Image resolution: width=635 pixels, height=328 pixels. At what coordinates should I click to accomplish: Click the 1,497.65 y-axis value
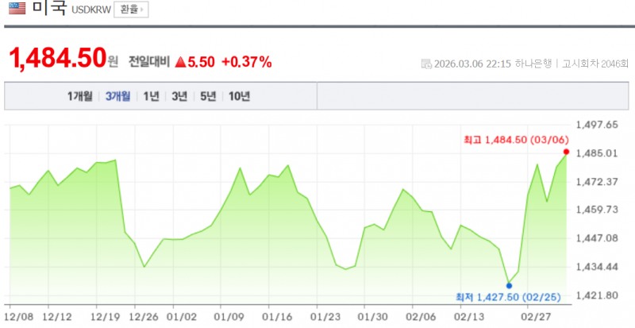pyautogui.click(x=598, y=125)
